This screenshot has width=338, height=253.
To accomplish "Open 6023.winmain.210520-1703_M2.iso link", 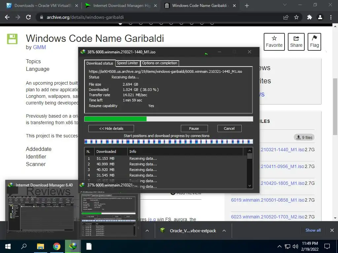I will pyautogui.click(x=267, y=217).
